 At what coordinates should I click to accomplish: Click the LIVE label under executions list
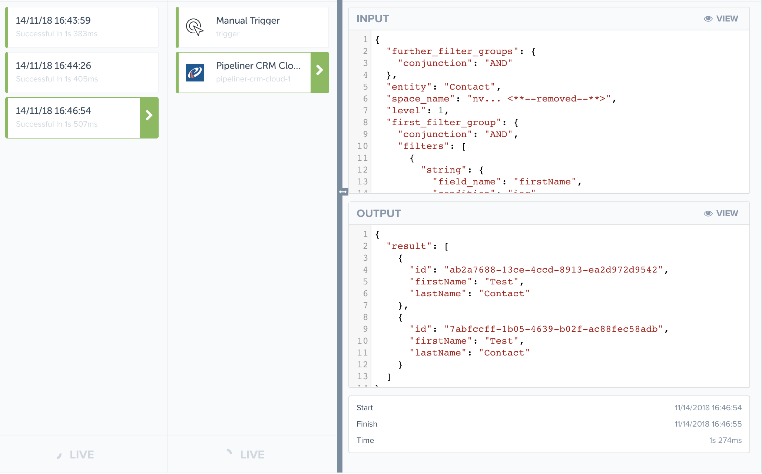[x=82, y=455]
